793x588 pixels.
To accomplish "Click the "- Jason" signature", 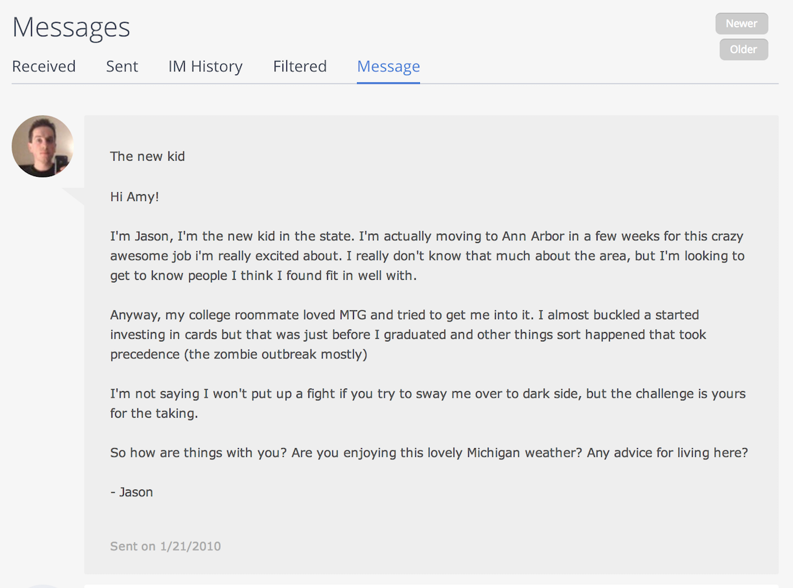I will coord(132,492).
